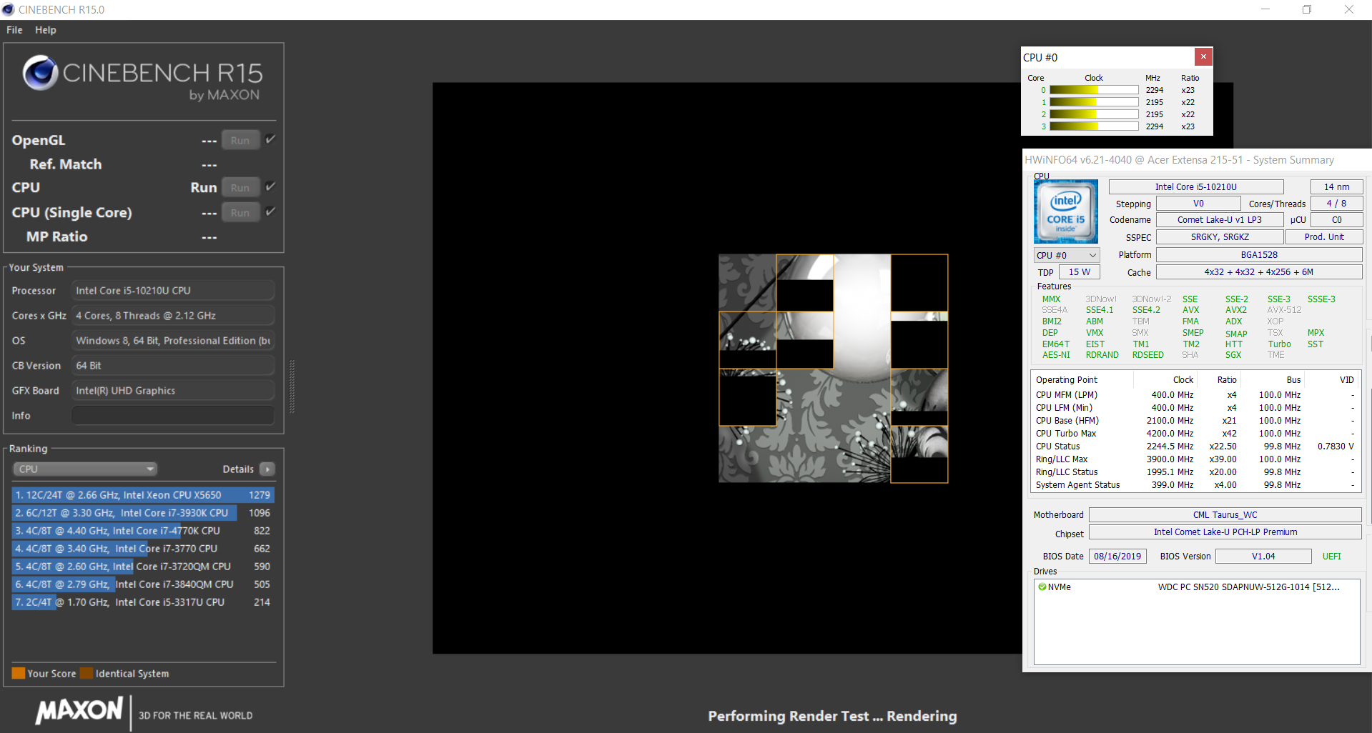Click the Run button for CPU test
The height and width of the screenshot is (733, 1372).
tap(240, 188)
